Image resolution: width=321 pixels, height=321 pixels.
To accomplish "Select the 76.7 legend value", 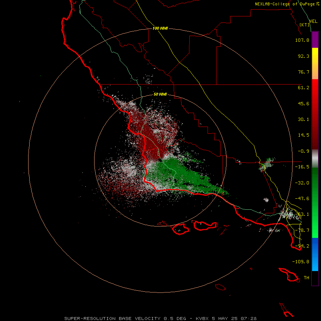I will (x=304, y=72).
